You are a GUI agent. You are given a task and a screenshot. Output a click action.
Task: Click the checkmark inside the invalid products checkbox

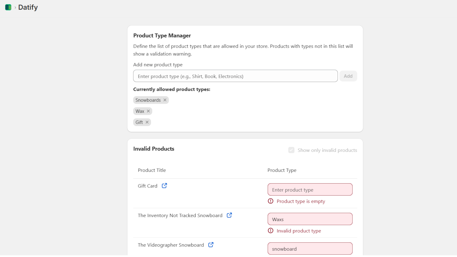coord(291,150)
